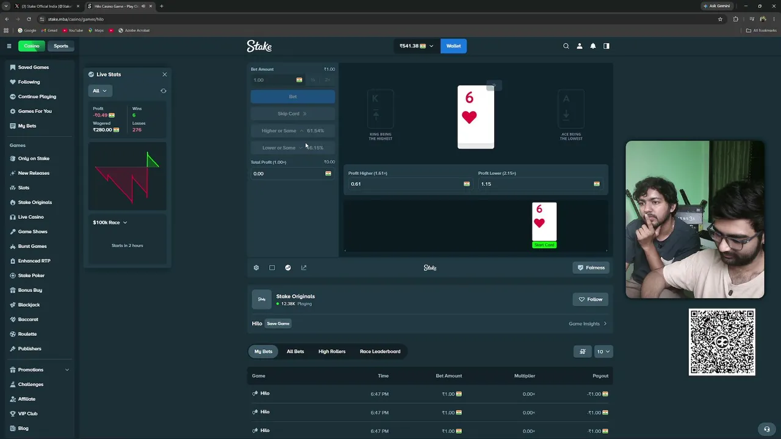Open Blackjack in the sidebar
Image resolution: width=781 pixels, height=439 pixels.
pos(29,305)
